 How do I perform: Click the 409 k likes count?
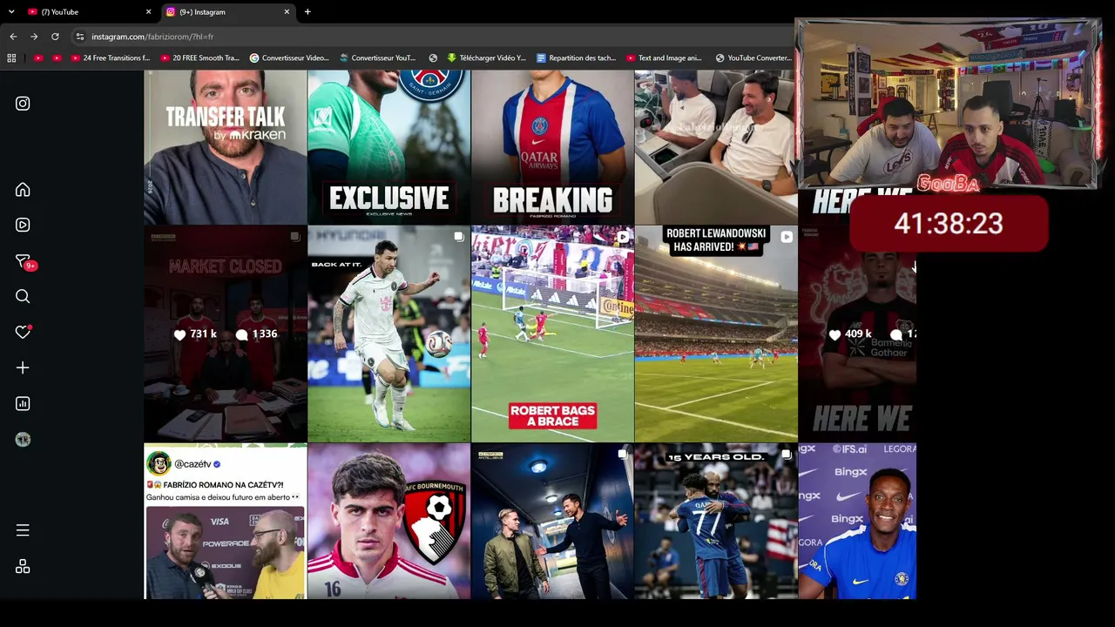(850, 334)
